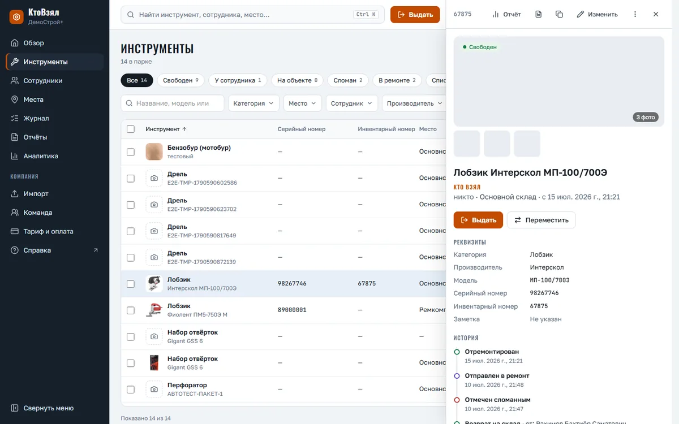Check the Бензобур (мотобур) row checkbox
Viewport: 679px width, 424px height.
coord(131,152)
